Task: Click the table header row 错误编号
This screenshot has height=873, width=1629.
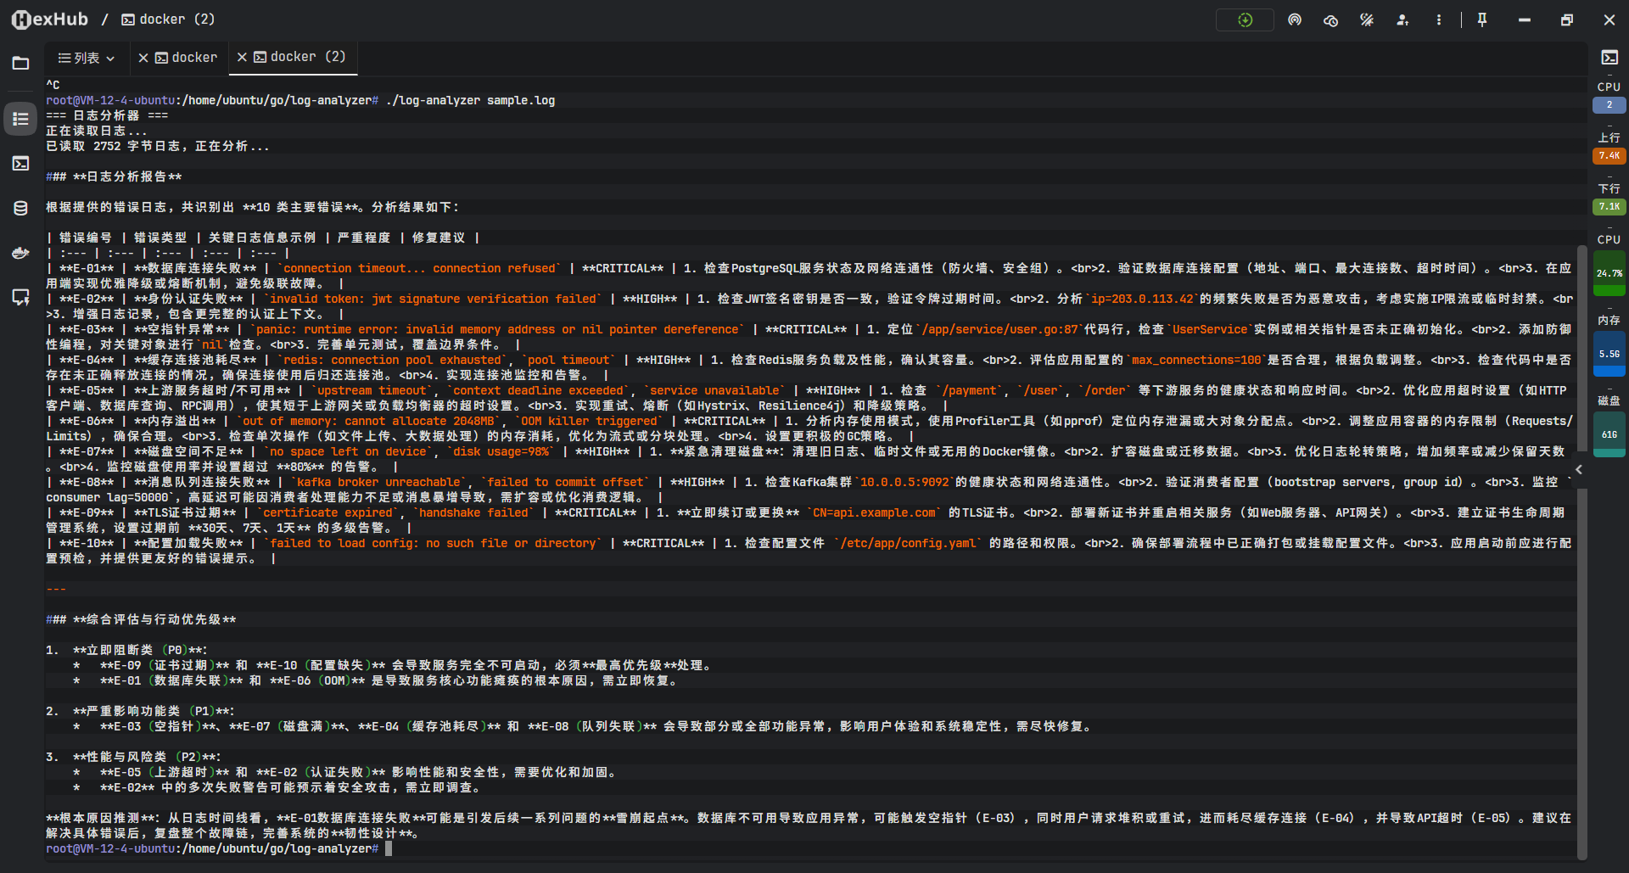Action: [263, 238]
